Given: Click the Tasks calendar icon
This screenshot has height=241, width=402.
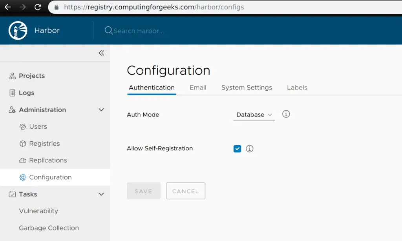Looking at the screenshot, I should [12, 194].
